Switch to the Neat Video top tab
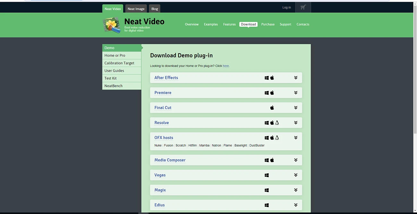417x214 pixels. (113, 9)
